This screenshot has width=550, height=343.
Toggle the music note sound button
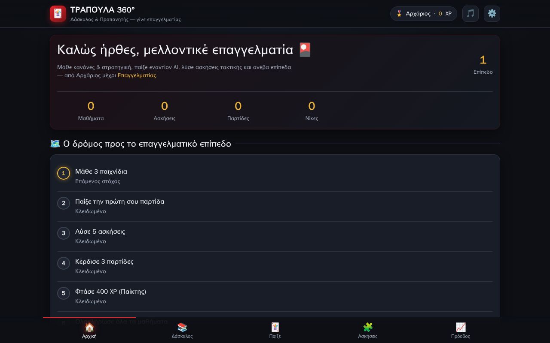pos(471,14)
